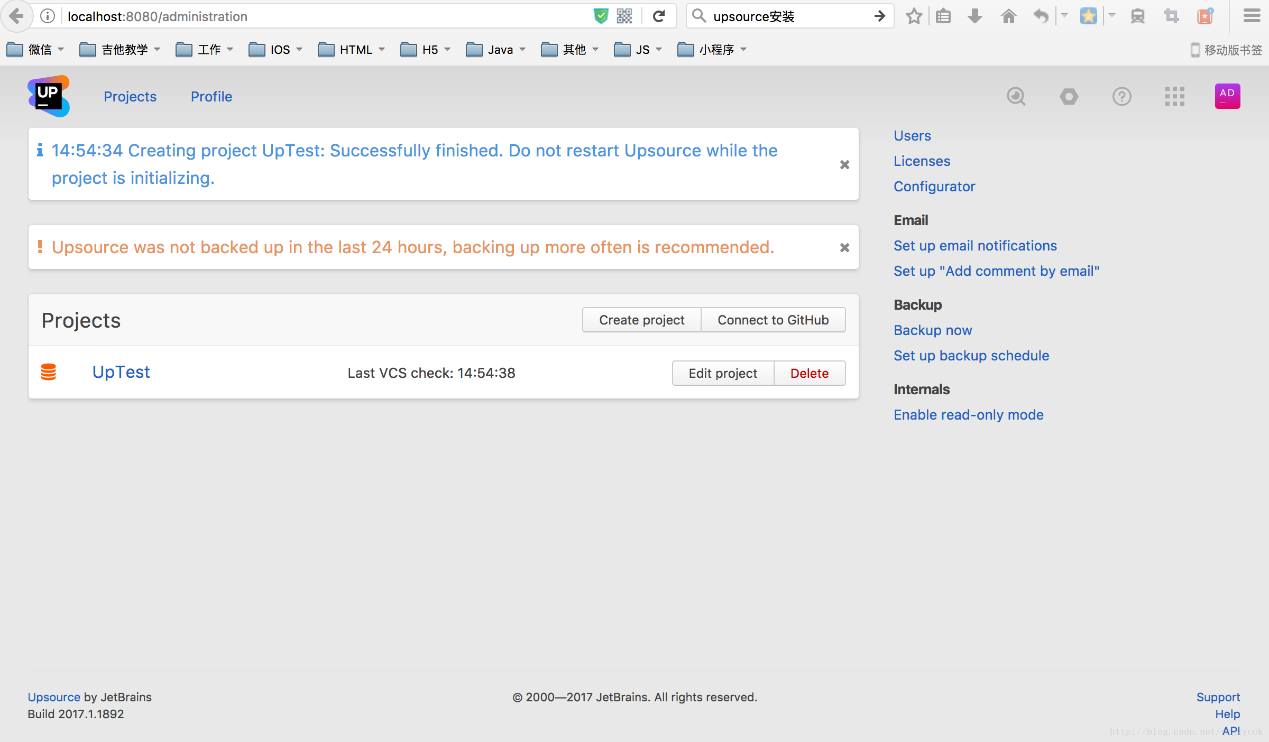The image size is (1269, 742).
Task: Open the Licenses admin link
Action: (x=922, y=161)
